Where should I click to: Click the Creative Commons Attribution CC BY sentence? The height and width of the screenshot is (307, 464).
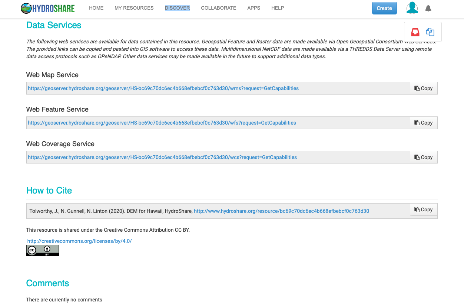[x=108, y=230]
